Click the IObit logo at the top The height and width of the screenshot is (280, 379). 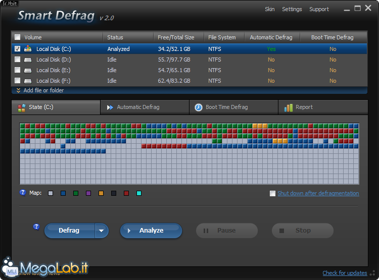pyautogui.click(x=10, y=4)
